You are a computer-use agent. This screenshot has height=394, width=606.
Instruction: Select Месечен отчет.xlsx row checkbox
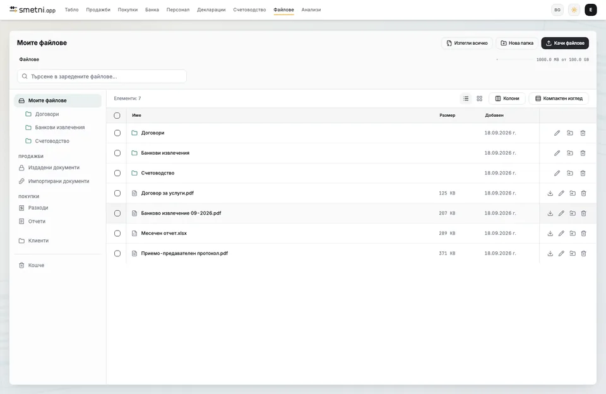point(117,234)
